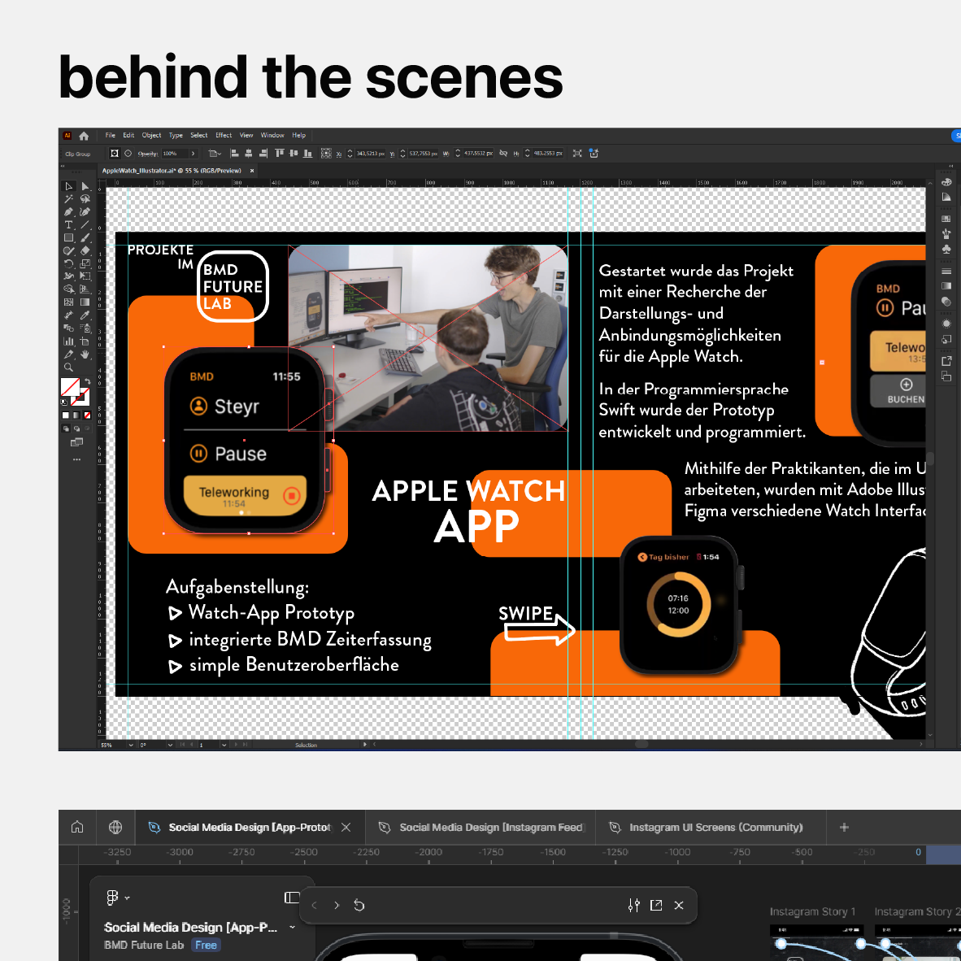The width and height of the screenshot is (961, 961).
Task: Select the Eyedropper tool
Action: pos(85,315)
